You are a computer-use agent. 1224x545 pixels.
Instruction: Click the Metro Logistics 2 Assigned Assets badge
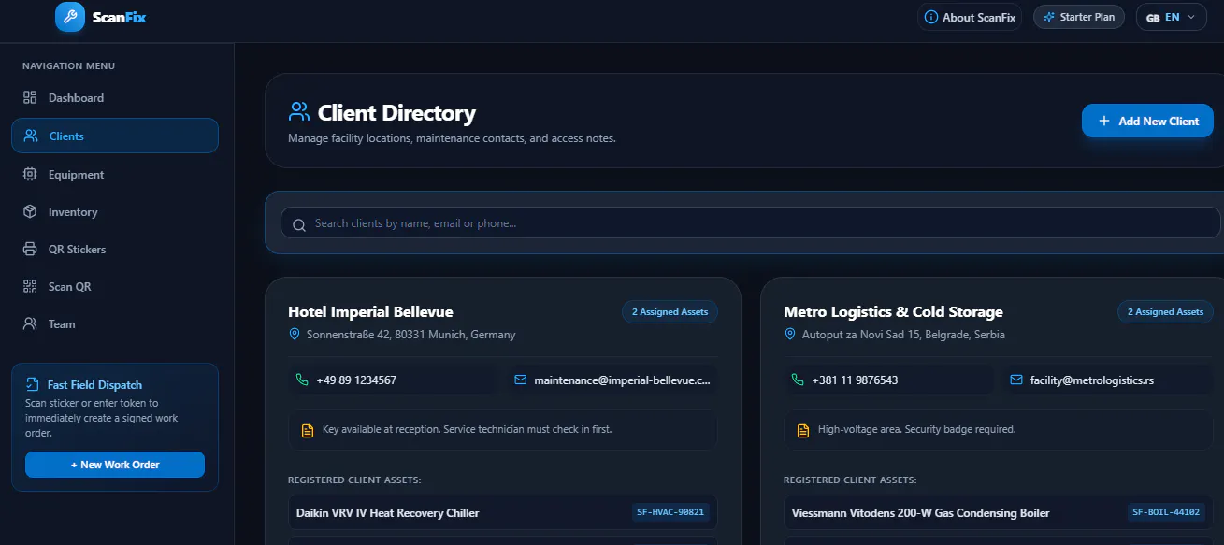pyautogui.click(x=1165, y=311)
